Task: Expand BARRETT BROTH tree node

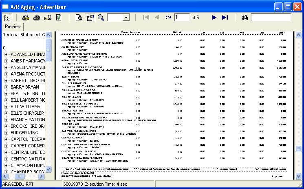Action: (6, 80)
